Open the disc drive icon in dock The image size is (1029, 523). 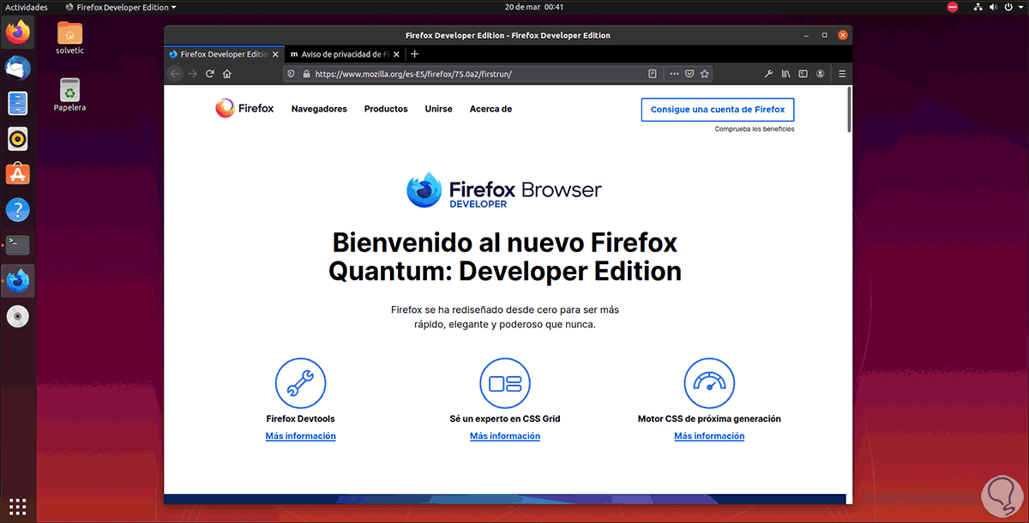click(17, 316)
